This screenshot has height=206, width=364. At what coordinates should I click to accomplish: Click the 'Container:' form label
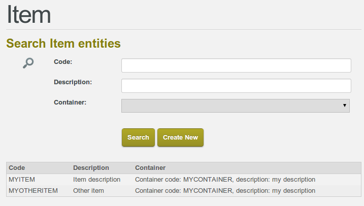point(70,102)
